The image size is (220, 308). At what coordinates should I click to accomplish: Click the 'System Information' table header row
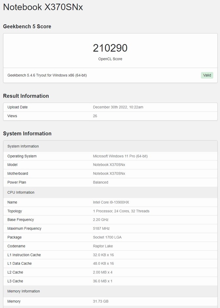click(x=110, y=146)
